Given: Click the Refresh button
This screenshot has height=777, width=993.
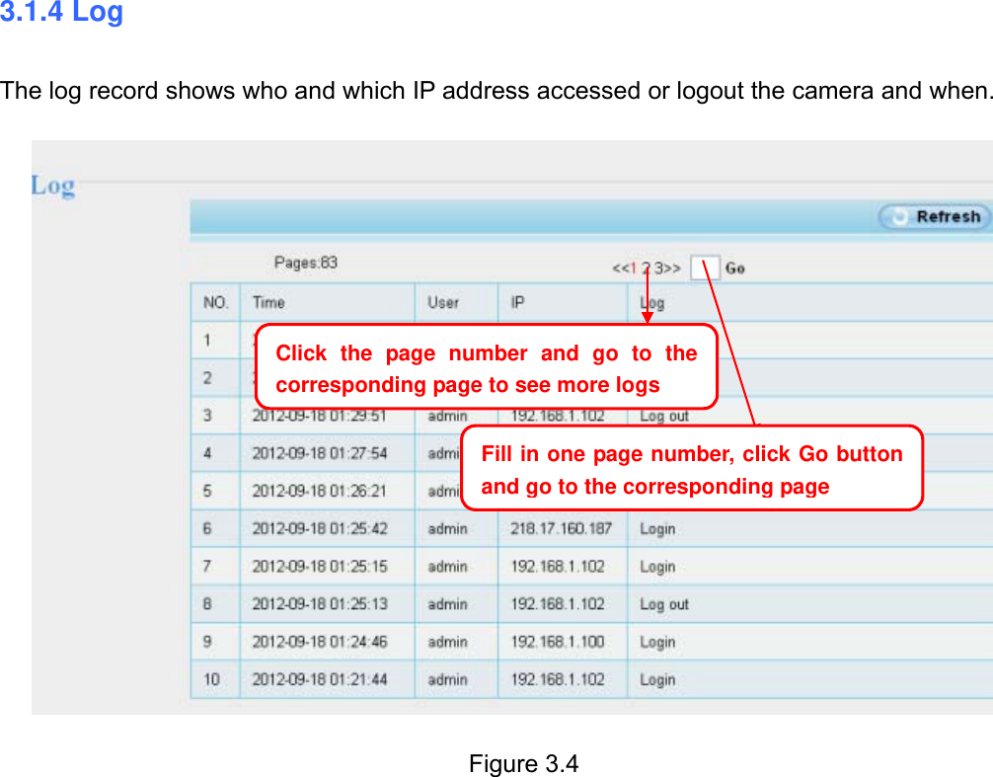Looking at the screenshot, I should 934,216.
